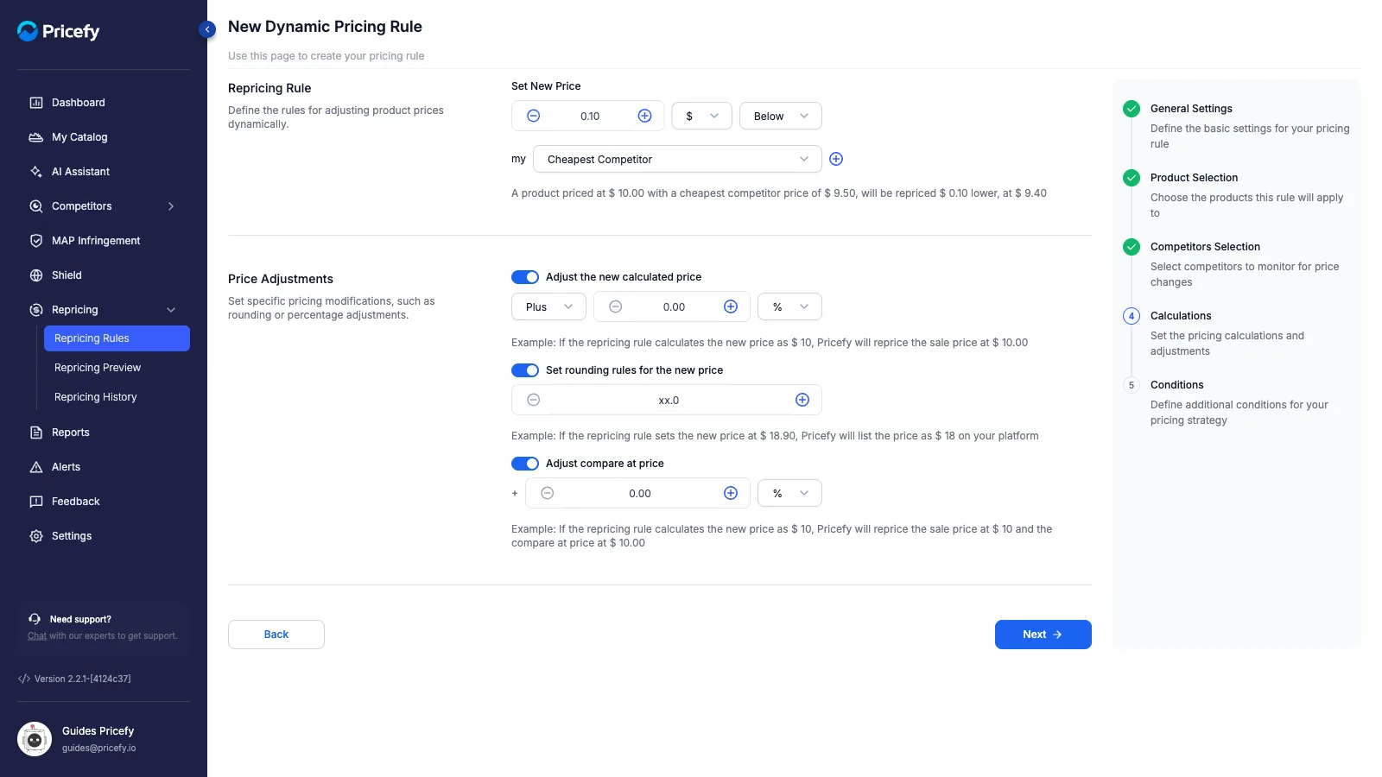Open the $ currency unit dropdown

(x=702, y=116)
